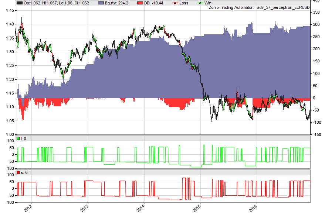325x216 pixels.
Task: Click the 2016 year axis label
Action: click(253, 208)
